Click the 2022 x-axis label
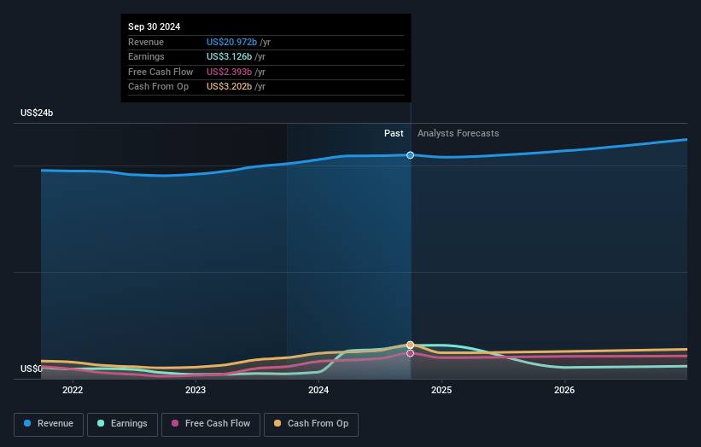The image size is (701, 447). click(73, 390)
